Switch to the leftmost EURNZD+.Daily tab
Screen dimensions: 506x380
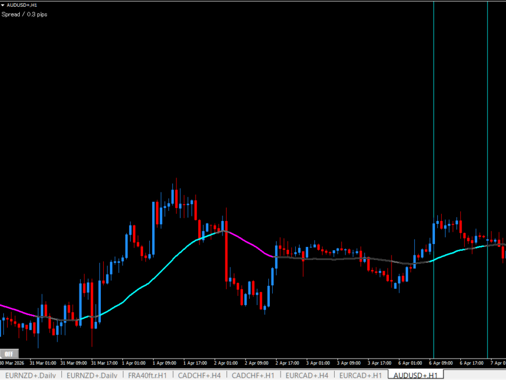(30, 375)
